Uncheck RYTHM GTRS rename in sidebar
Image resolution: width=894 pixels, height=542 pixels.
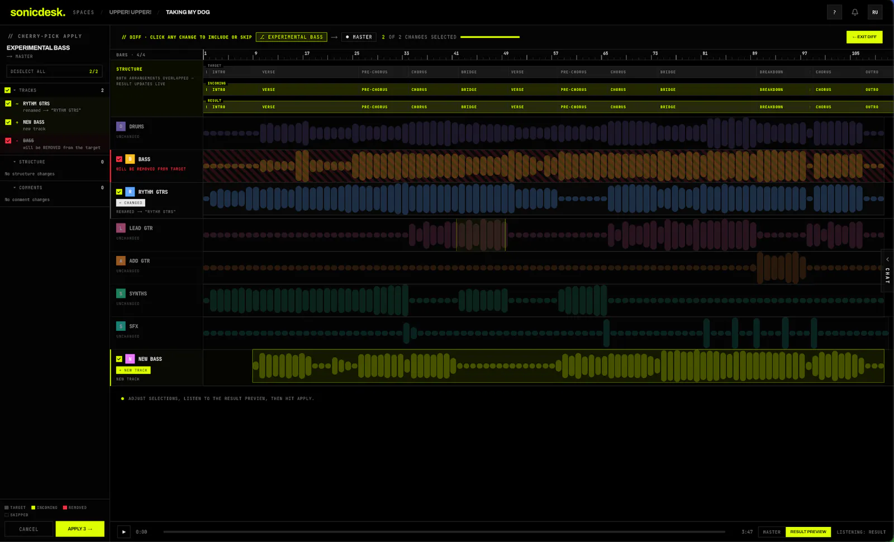point(8,103)
